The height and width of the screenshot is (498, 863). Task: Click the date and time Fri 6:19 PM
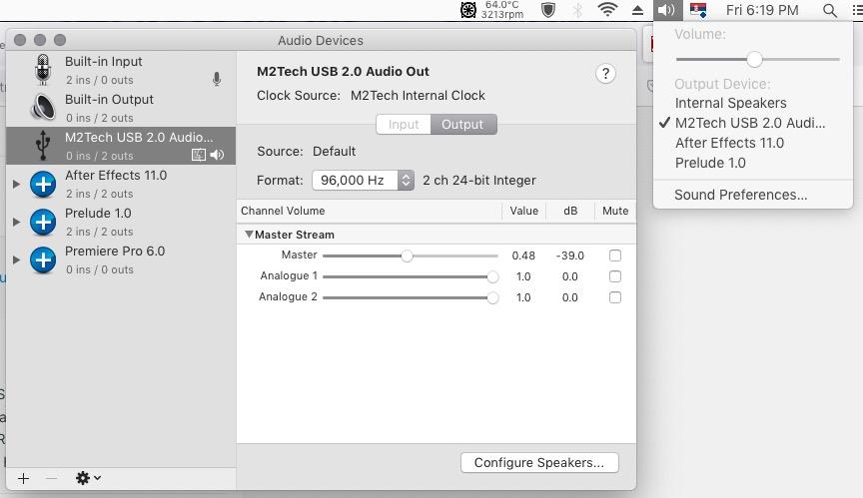click(x=762, y=10)
